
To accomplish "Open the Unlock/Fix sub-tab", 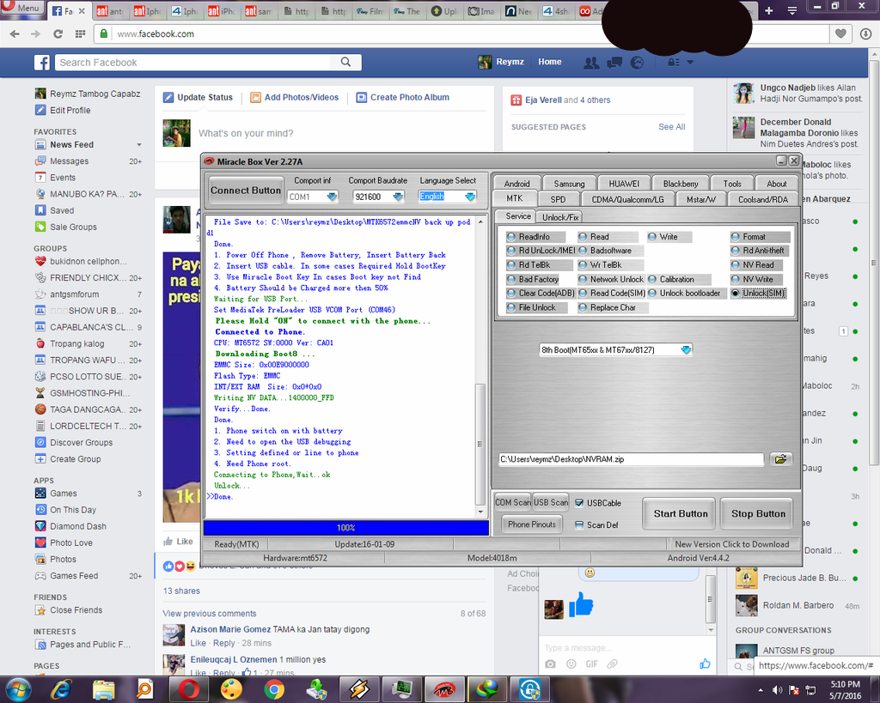I will (560, 217).
